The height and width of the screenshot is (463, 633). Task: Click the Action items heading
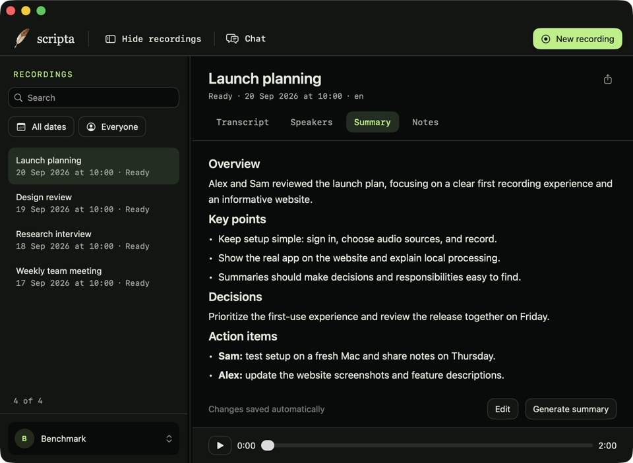[243, 336]
